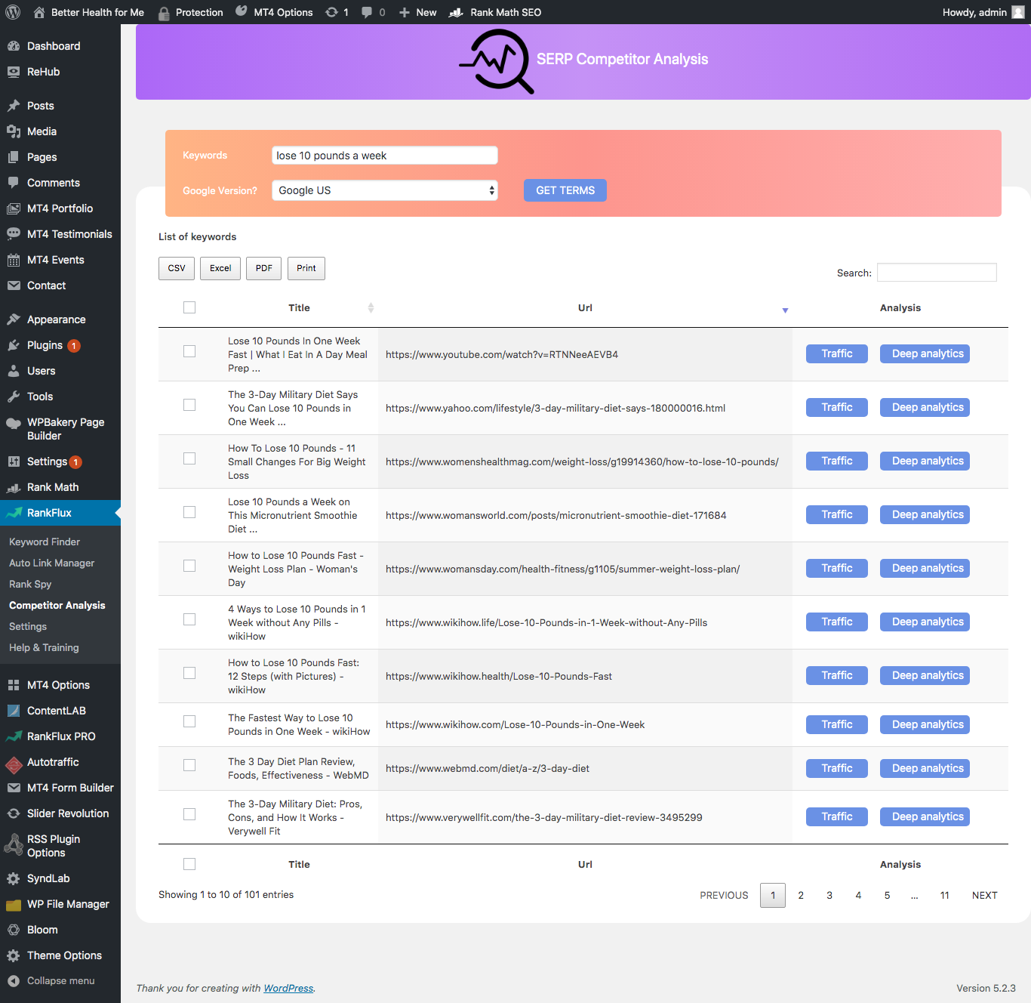Go to the Rank Spy submenu item
This screenshot has height=1003, width=1031.
point(30,584)
